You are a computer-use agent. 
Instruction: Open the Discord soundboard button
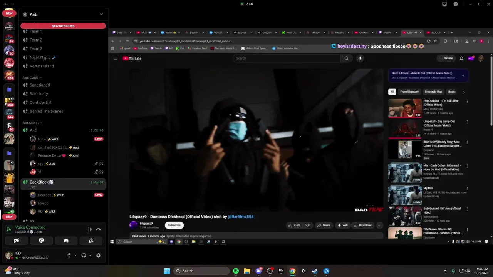pyautogui.click(x=91, y=240)
